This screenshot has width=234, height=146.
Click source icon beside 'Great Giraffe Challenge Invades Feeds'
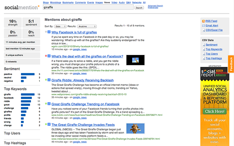click(49, 124)
